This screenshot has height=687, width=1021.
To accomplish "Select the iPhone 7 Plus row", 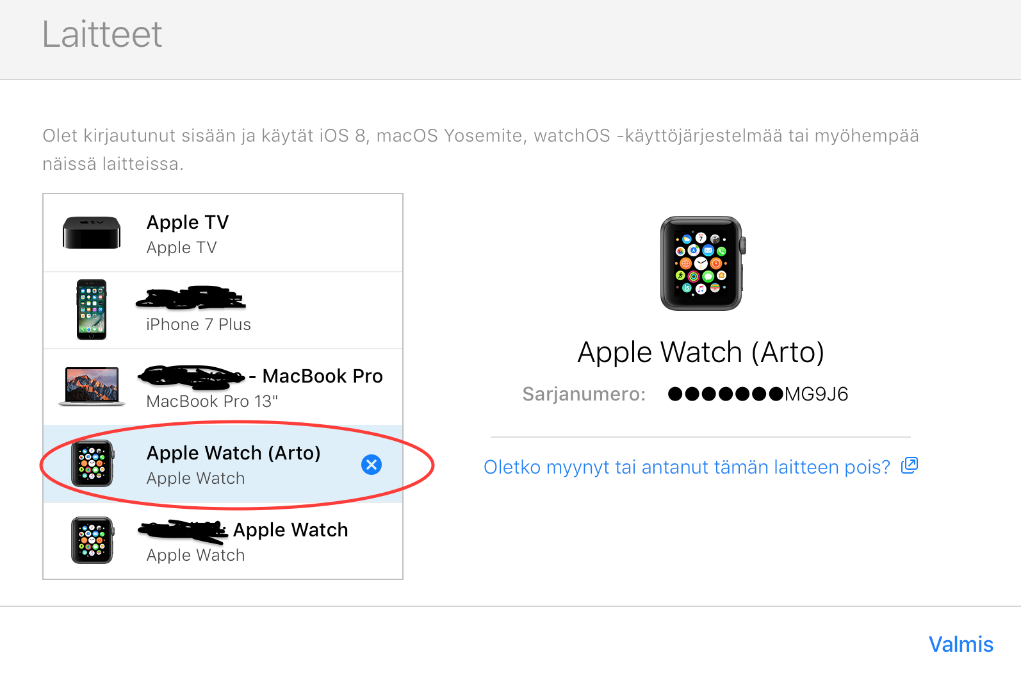I will point(223,310).
